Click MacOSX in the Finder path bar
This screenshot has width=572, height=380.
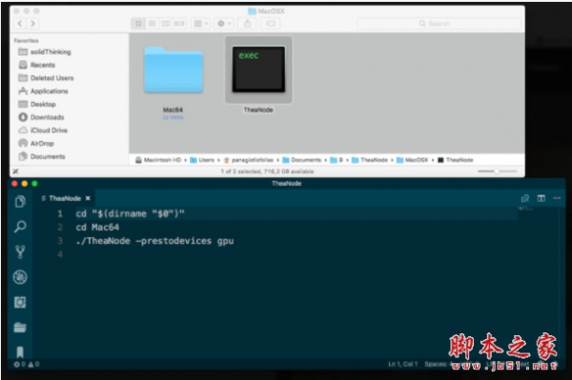412,160
